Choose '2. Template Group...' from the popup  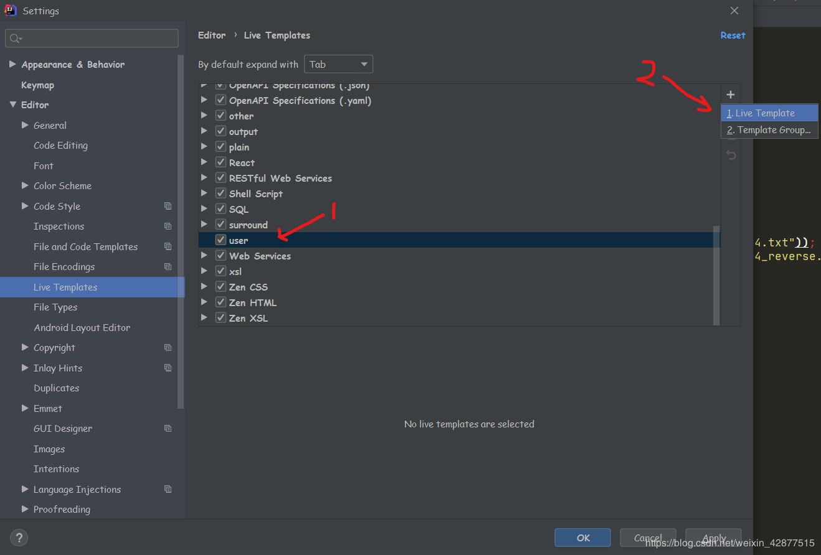pyautogui.click(x=769, y=130)
